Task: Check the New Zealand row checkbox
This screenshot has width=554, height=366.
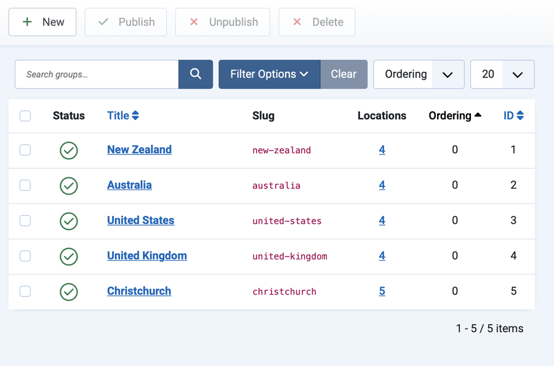Action: point(25,150)
